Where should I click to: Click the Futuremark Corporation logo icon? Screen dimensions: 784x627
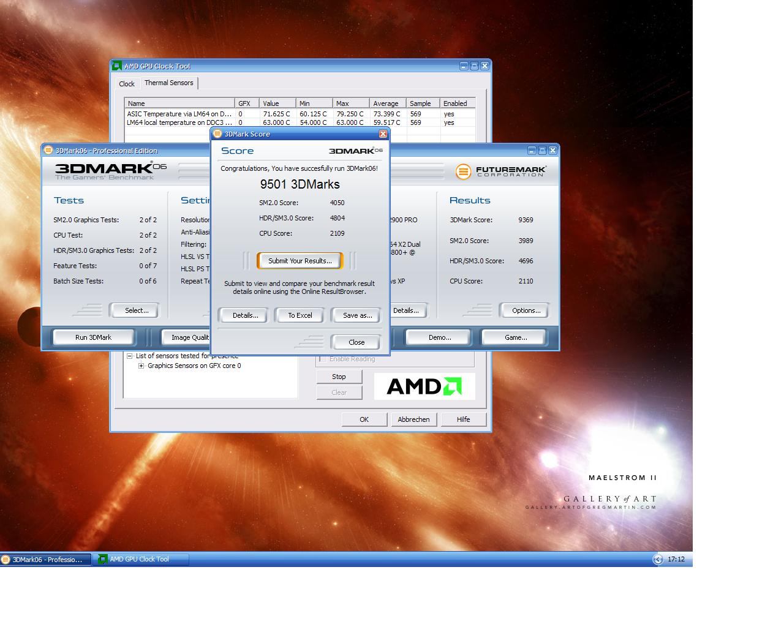pos(463,172)
